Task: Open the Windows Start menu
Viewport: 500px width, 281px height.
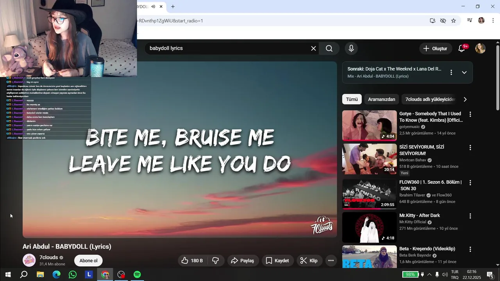Action: [8, 274]
